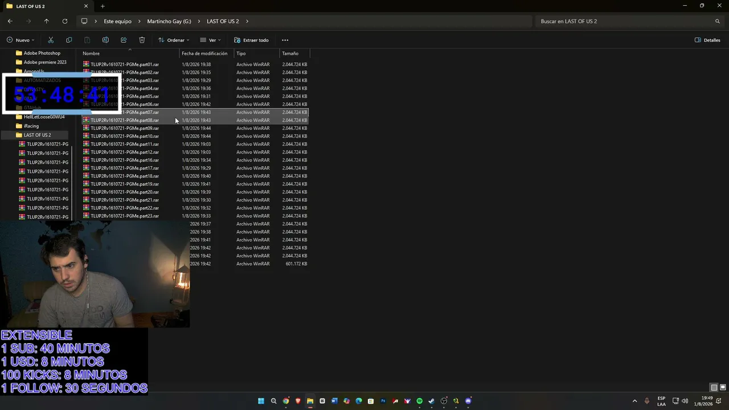Open taskbar Search
This screenshot has width=729, height=410.
coord(273,401)
